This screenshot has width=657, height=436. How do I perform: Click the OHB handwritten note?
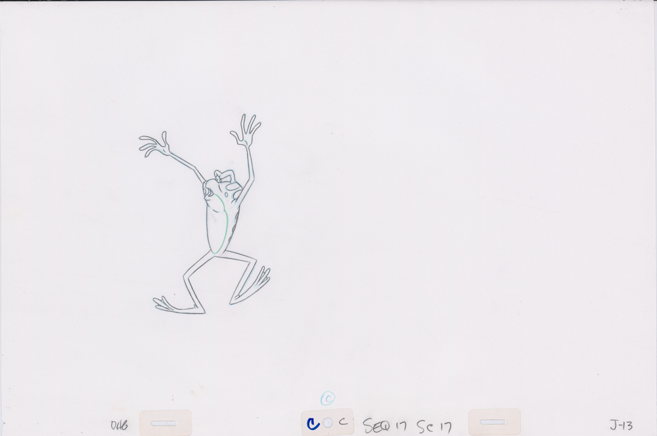(120, 425)
